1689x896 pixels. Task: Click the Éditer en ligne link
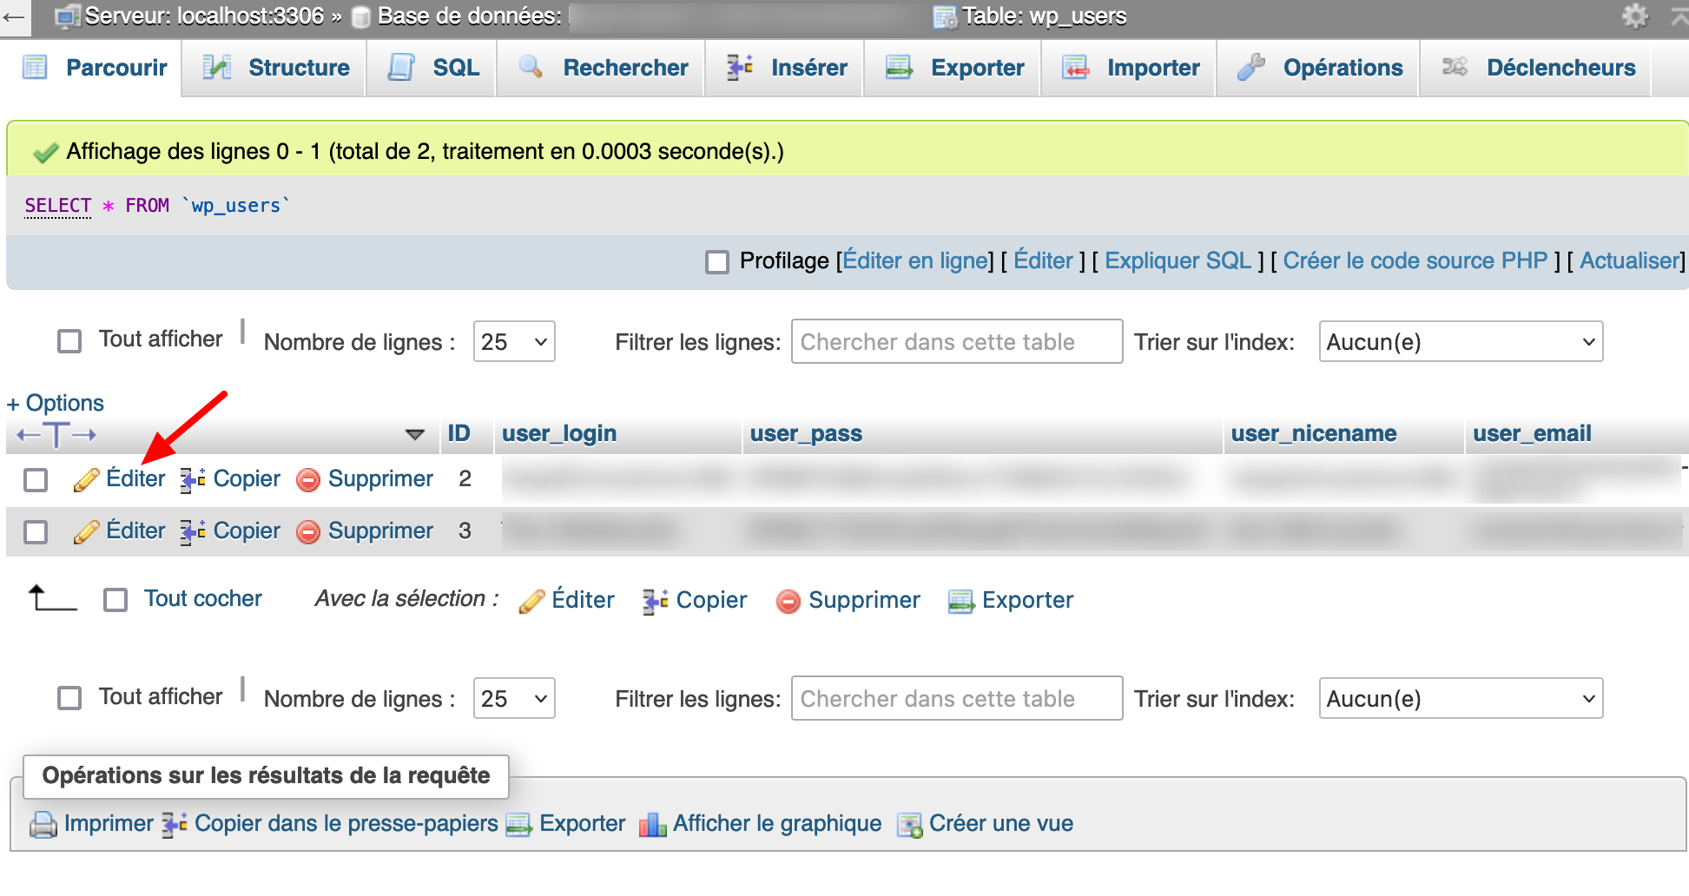coord(915,260)
